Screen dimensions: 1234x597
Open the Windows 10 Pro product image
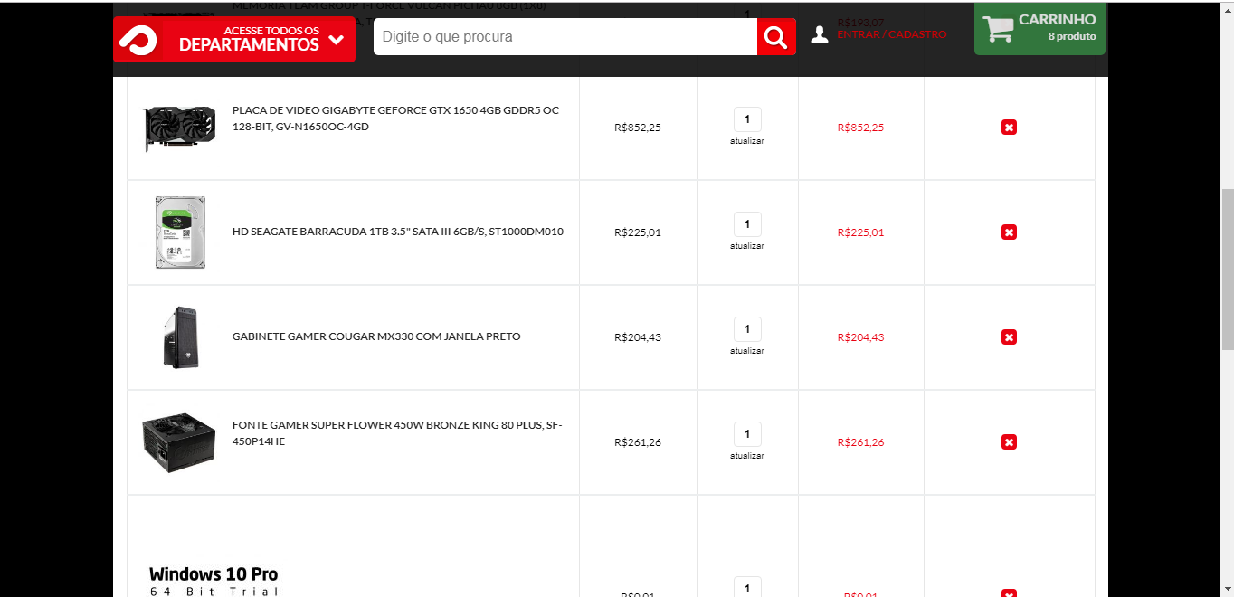pos(214,581)
